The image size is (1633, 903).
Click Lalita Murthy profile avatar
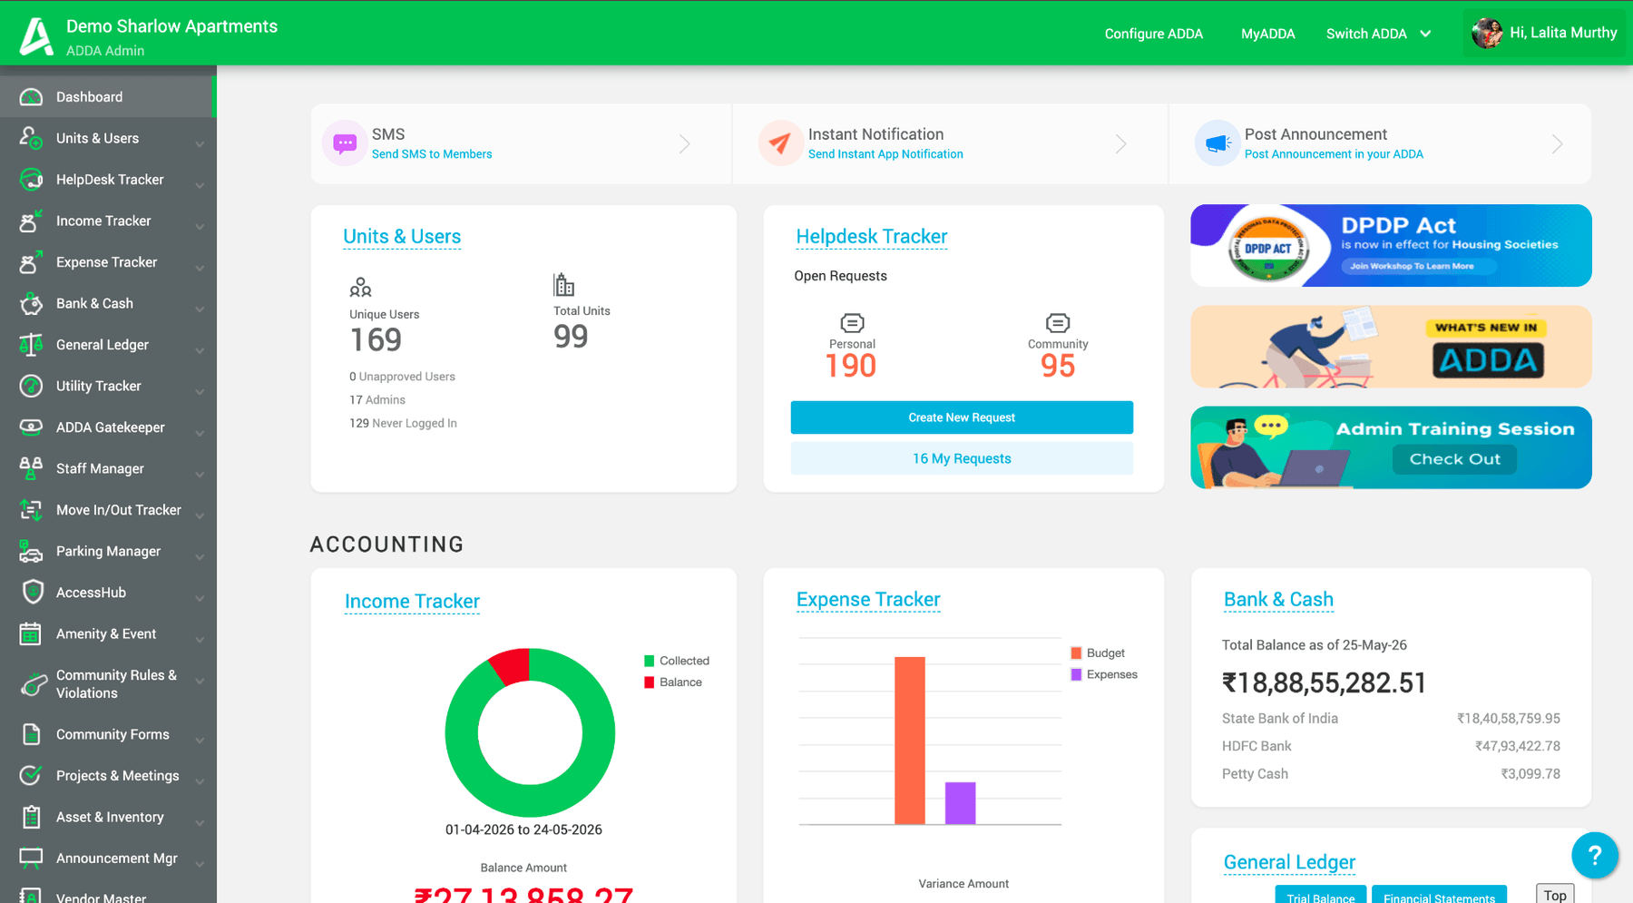tap(1487, 34)
